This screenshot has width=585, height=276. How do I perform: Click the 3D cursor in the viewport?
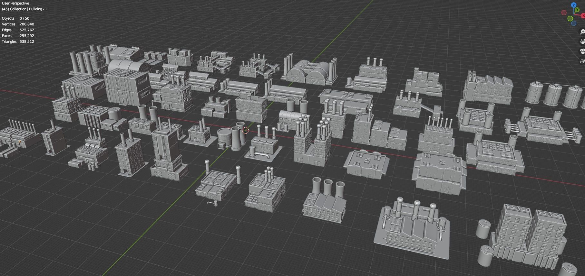245,130
